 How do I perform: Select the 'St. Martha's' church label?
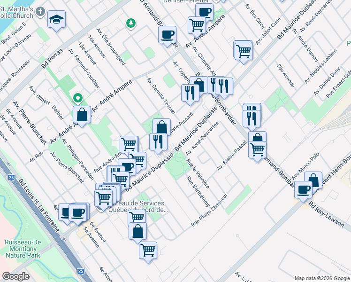click(x=16, y=12)
